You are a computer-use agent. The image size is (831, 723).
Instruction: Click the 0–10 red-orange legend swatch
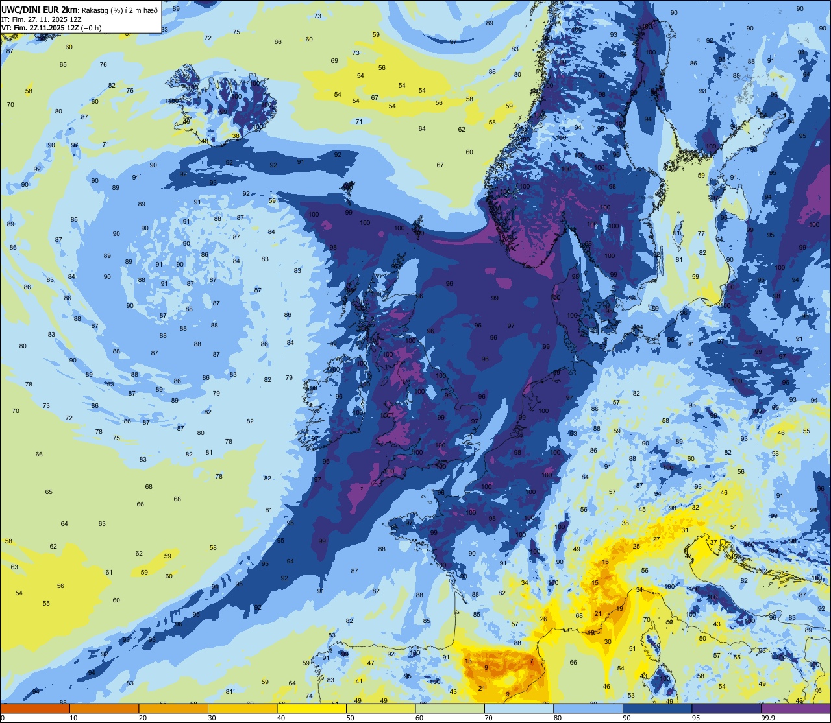pyautogui.click(x=35, y=708)
